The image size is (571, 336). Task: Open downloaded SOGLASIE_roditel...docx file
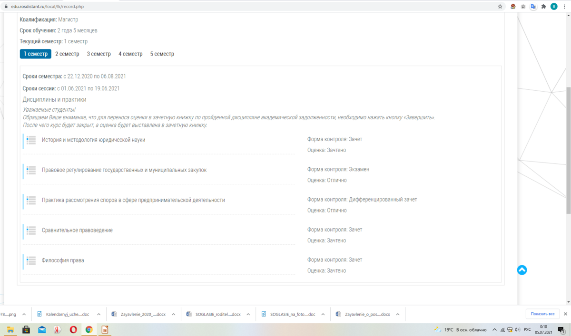coord(214,314)
